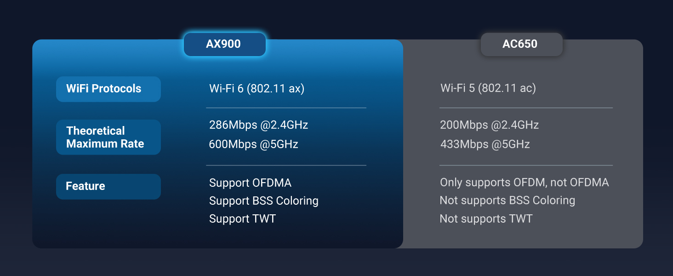Click the Wi-Fi 5 (802.11 ac) text
The width and height of the screenshot is (673, 276).
coord(488,88)
